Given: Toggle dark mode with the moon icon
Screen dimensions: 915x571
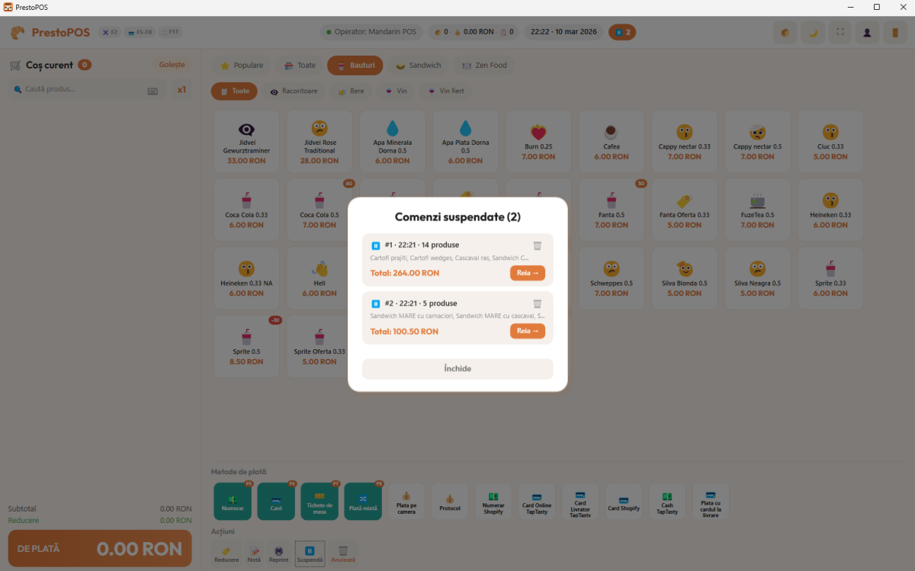Looking at the screenshot, I should click(812, 32).
